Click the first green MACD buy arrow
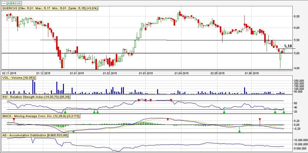308x153 pixels. (73, 131)
